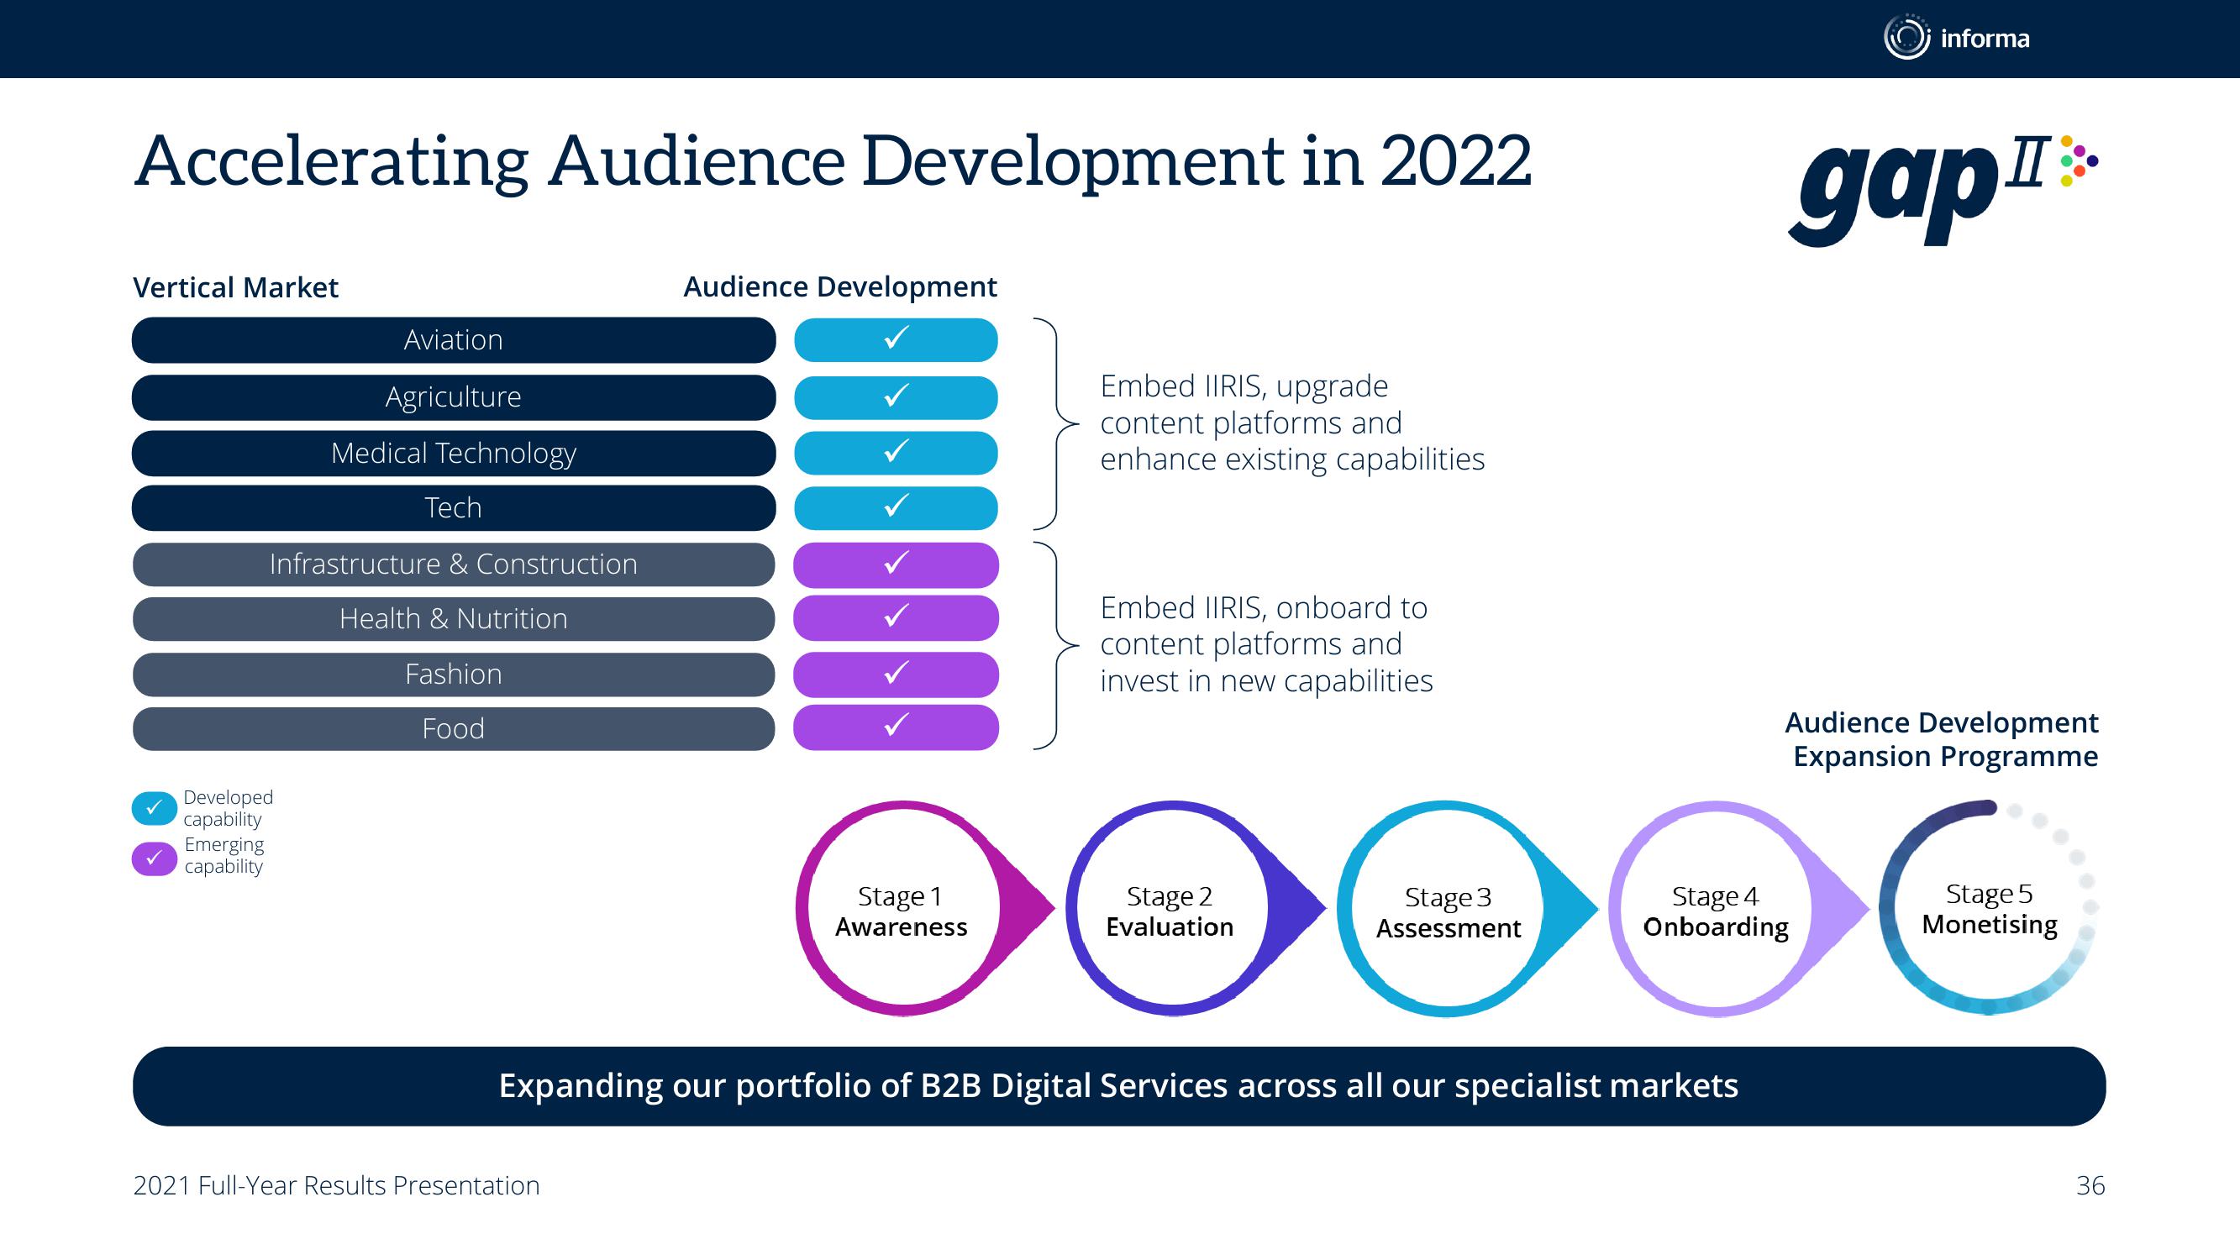Select the Agriculture vertical market bar

(454, 397)
